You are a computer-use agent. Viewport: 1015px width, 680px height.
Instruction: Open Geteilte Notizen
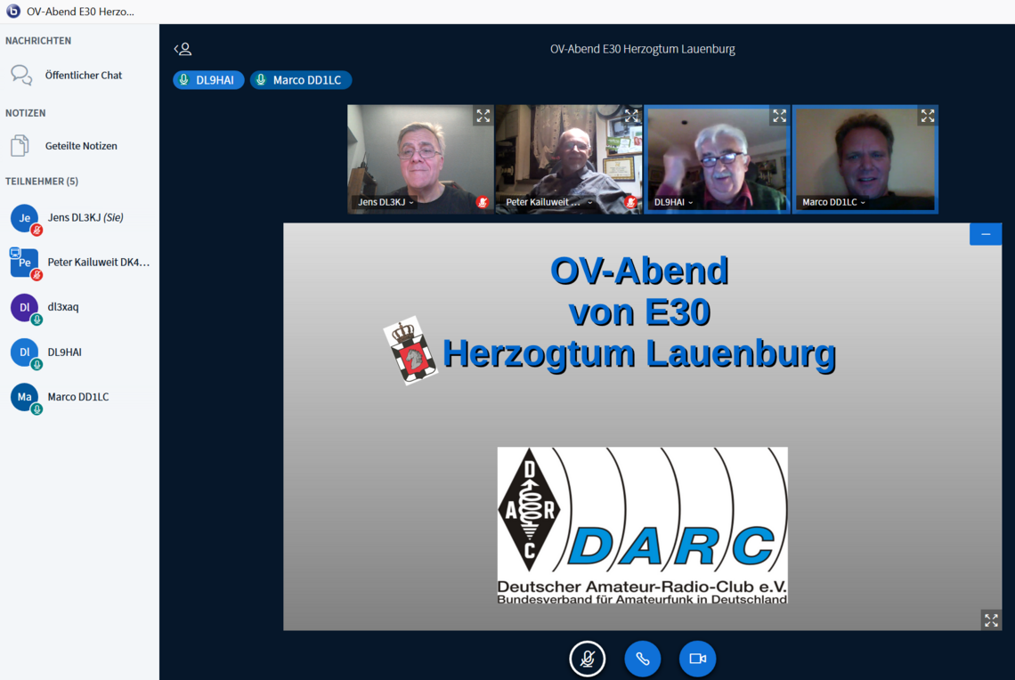tap(79, 146)
